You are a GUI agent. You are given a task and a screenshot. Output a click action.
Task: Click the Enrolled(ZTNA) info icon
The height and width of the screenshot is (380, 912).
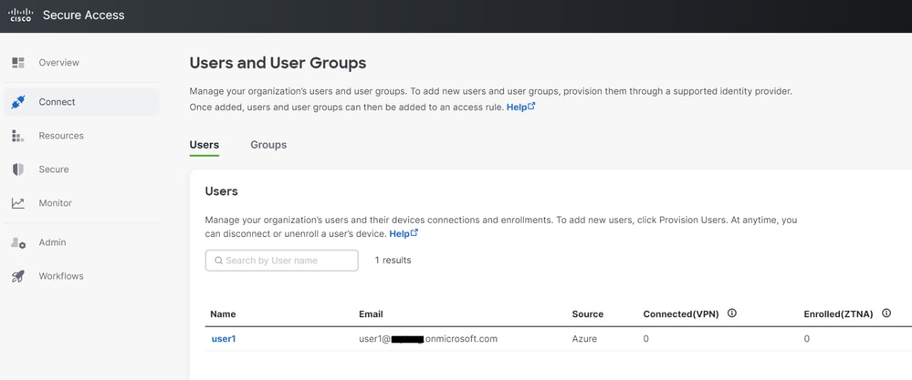point(886,313)
